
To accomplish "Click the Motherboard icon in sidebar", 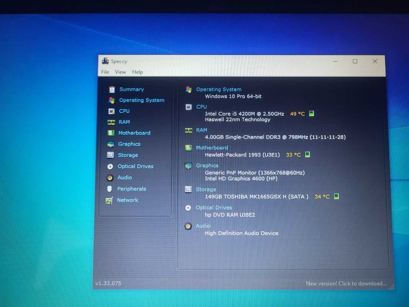I will [111, 133].
